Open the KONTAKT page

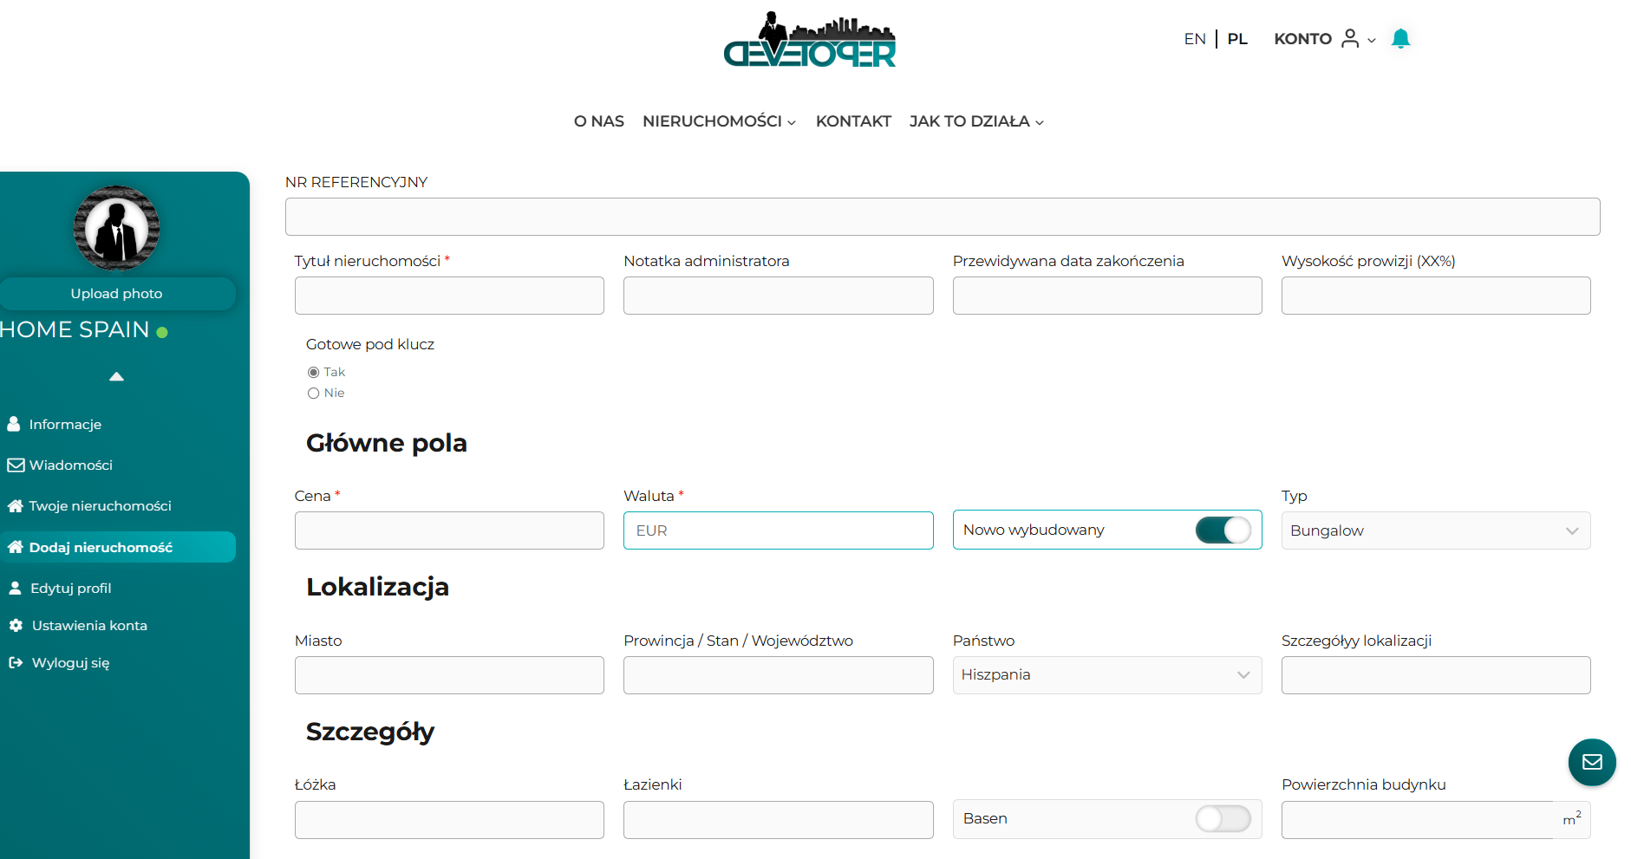coord(853,121)
